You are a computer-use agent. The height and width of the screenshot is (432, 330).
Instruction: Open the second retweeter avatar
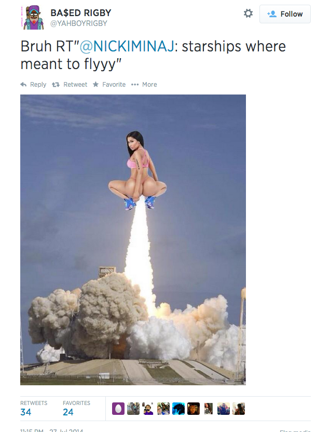(133, 409)
